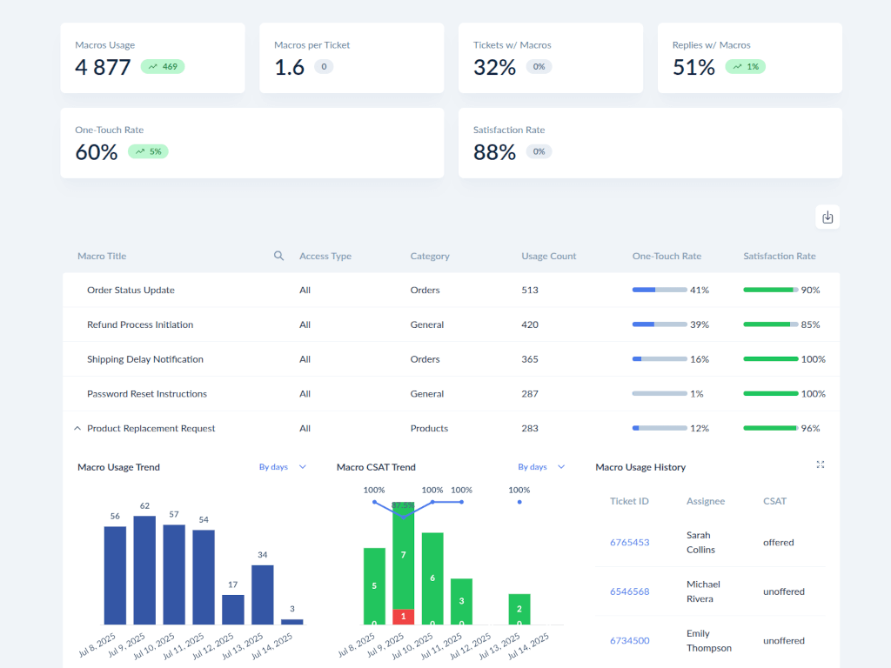
Task: Open the By days dropdown for Macro Usage Trend
Action: 282,466
